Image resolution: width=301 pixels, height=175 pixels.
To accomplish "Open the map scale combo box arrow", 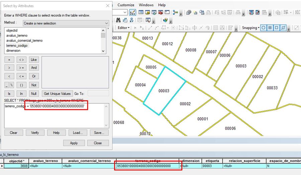I will click(x=125, y=12).
